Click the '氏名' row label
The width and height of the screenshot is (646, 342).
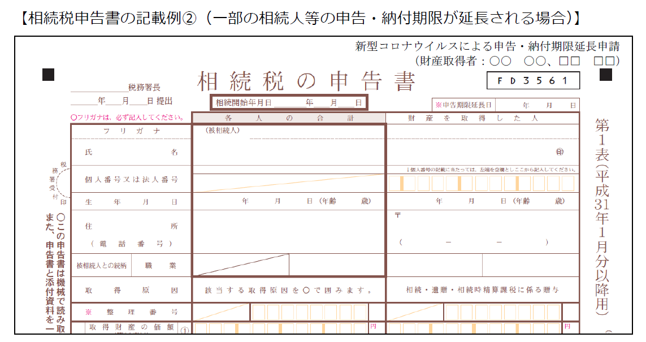(x=132, y=152)
